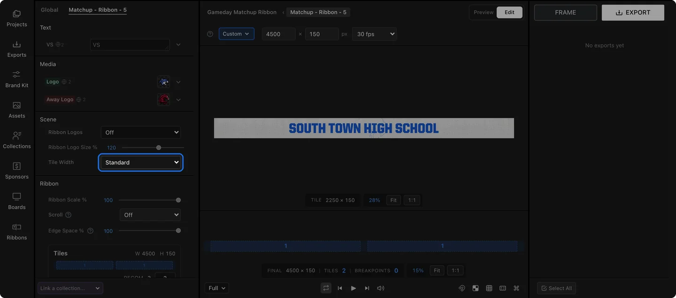Click the height field showing 150
Viewport: 676px width, 298px height.
coord(322,34)
